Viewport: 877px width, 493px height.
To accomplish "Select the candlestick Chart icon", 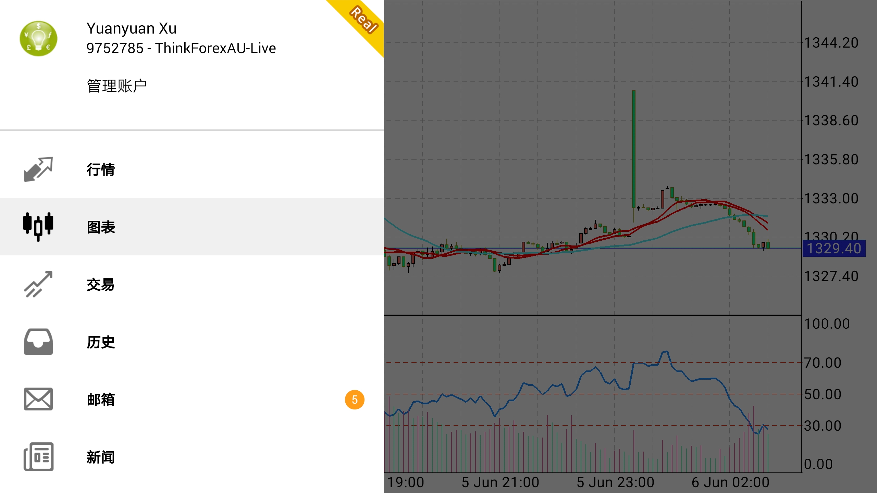I will click(x=38, y=227).
